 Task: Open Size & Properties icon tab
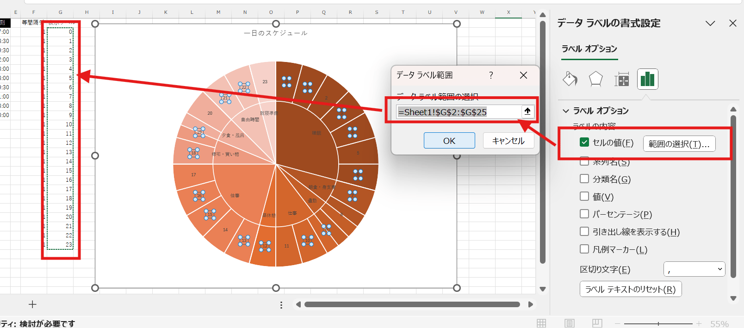(621, 80)
